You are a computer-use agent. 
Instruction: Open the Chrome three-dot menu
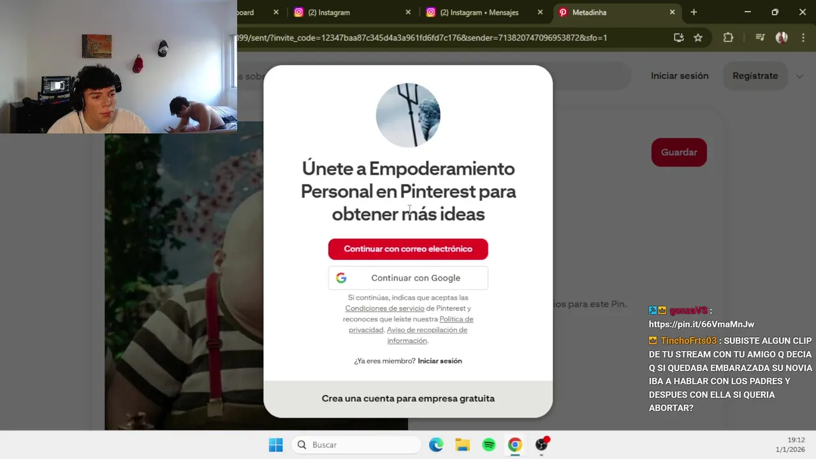coord(803,38)
